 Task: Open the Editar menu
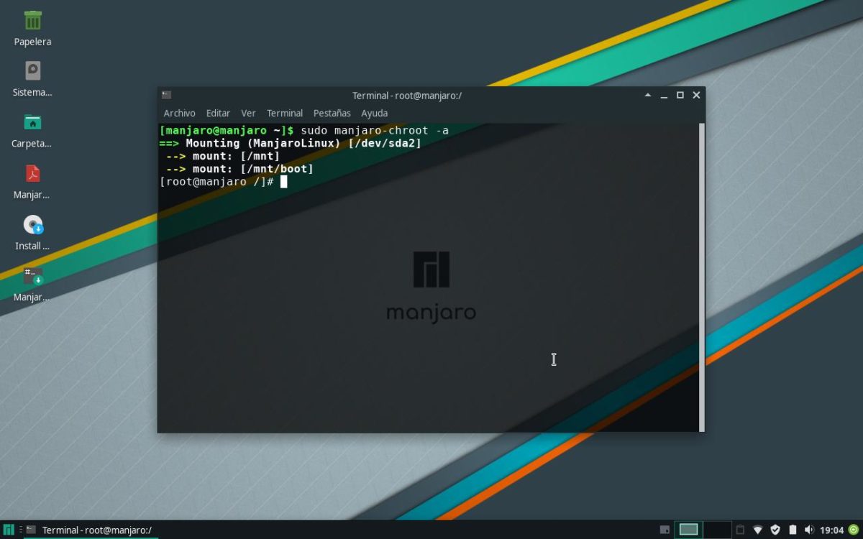pos(218,113)
